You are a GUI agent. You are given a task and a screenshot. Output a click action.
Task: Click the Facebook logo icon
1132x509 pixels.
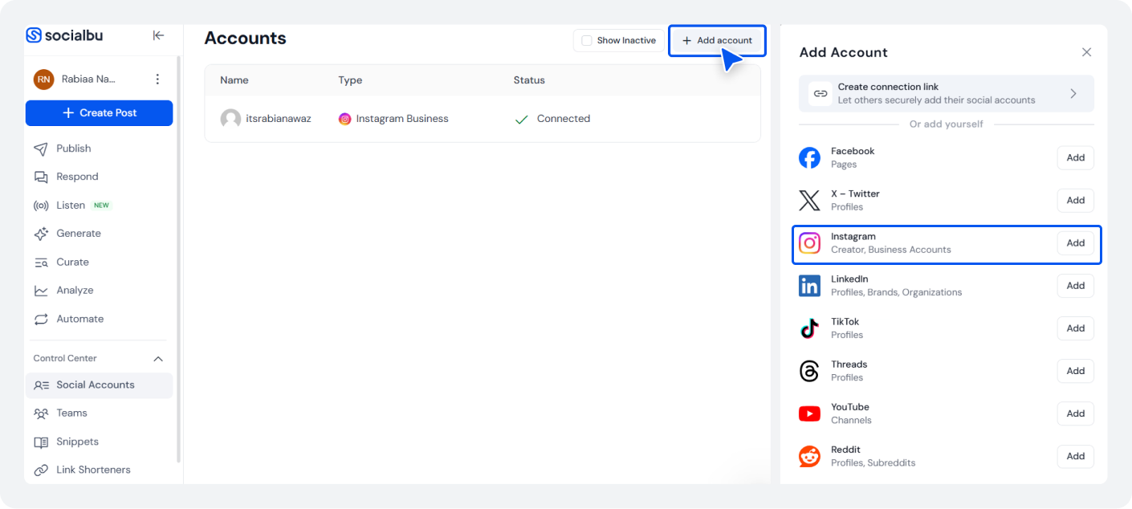click(x=809, y=157)
